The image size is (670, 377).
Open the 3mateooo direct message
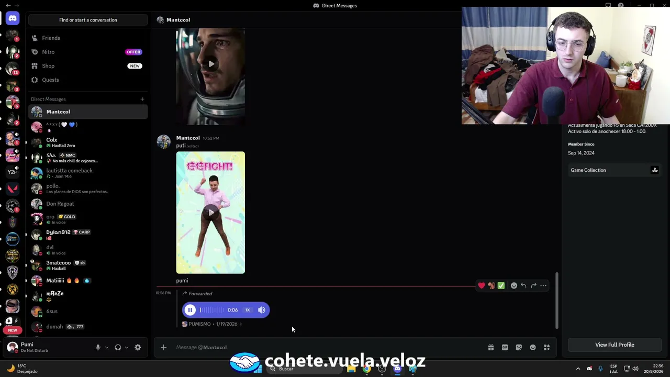click(x=88, y=265)
